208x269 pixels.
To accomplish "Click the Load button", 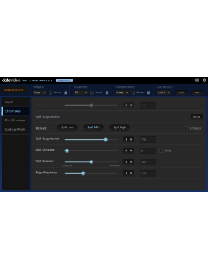I will click(x=181, y=92).
